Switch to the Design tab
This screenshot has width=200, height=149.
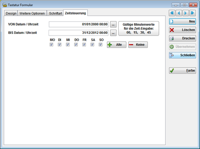click(x=11, y=13)
